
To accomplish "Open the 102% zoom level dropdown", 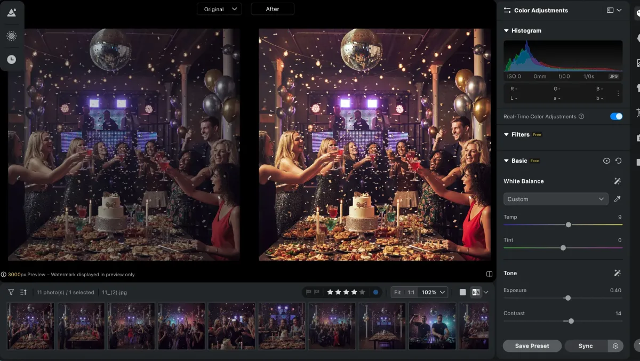I will [433, 292].
